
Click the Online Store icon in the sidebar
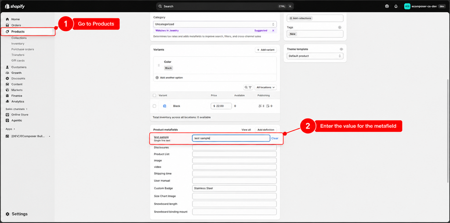pos(7,115)
